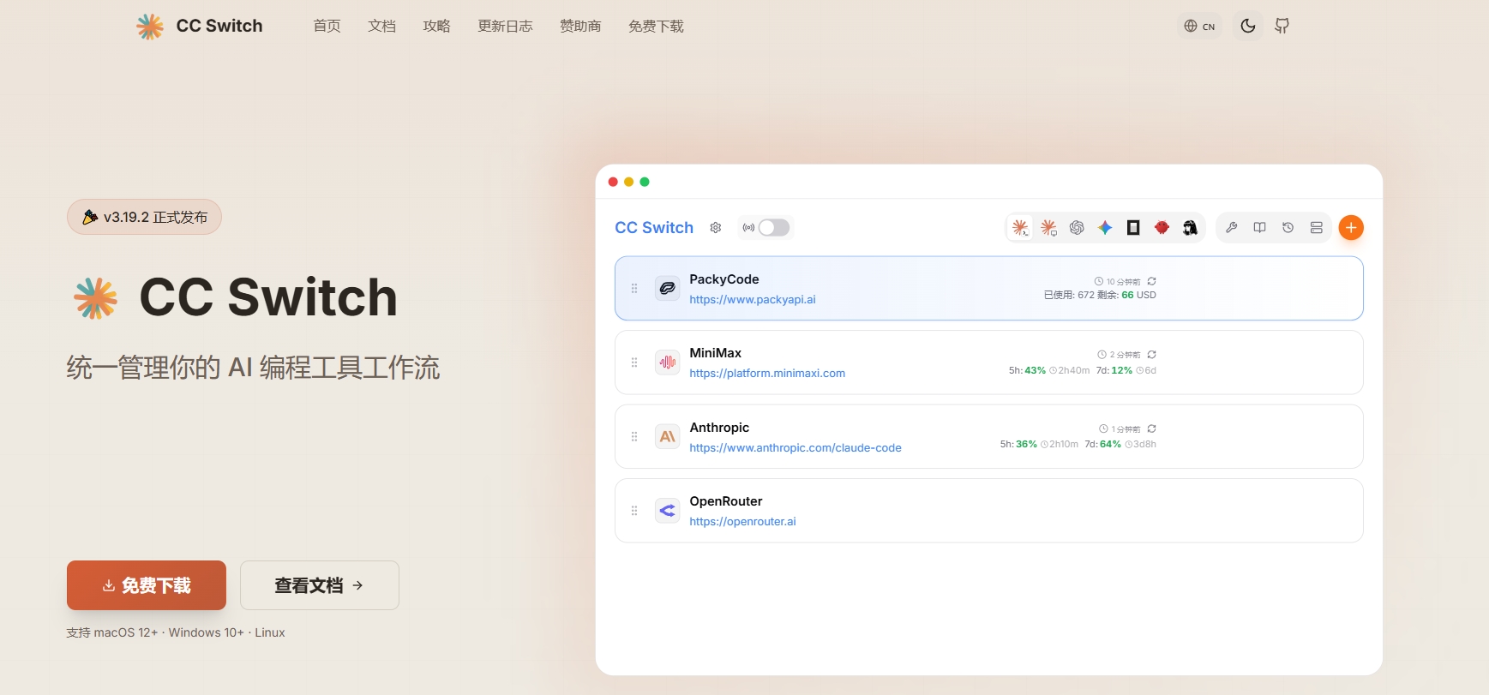The width and height of the screenshot is (1489, 695).
Task: Click the PackyCode provider name
Action: [724, 279]
